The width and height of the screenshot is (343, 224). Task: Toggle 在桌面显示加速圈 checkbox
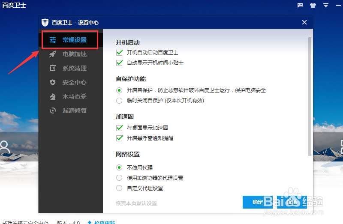pos(120,128)
